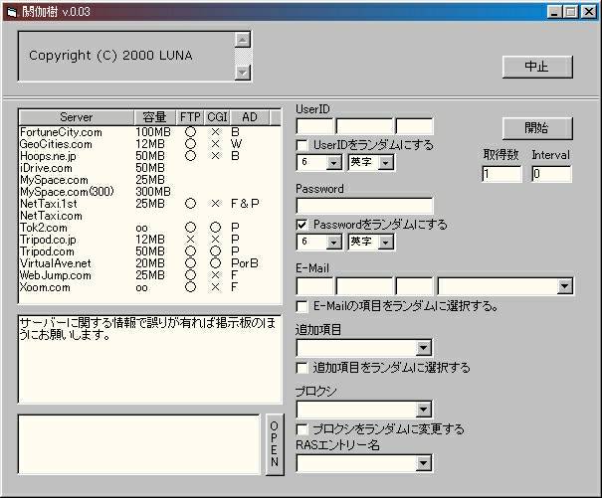This screenshot has width=602, height=498.
Task: Enable UserIDをランダムにする checkbox
Action: point(302,145)
